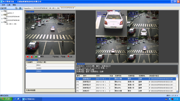180x101 pixels.
Task: Select capture record row 173
Action: 126,85
